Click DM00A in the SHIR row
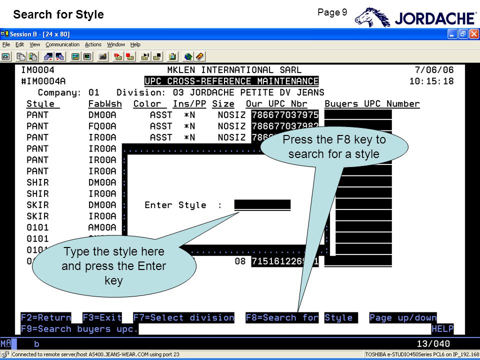Viewport: 480px width, 360px height. pyautogui.click(x=102, y=182)
